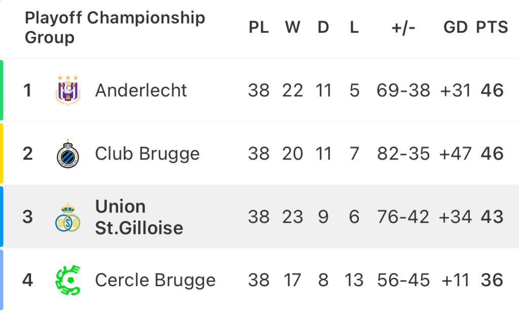Click the GD column header
This screenshot has width=519, height=311.
[456, 27]
